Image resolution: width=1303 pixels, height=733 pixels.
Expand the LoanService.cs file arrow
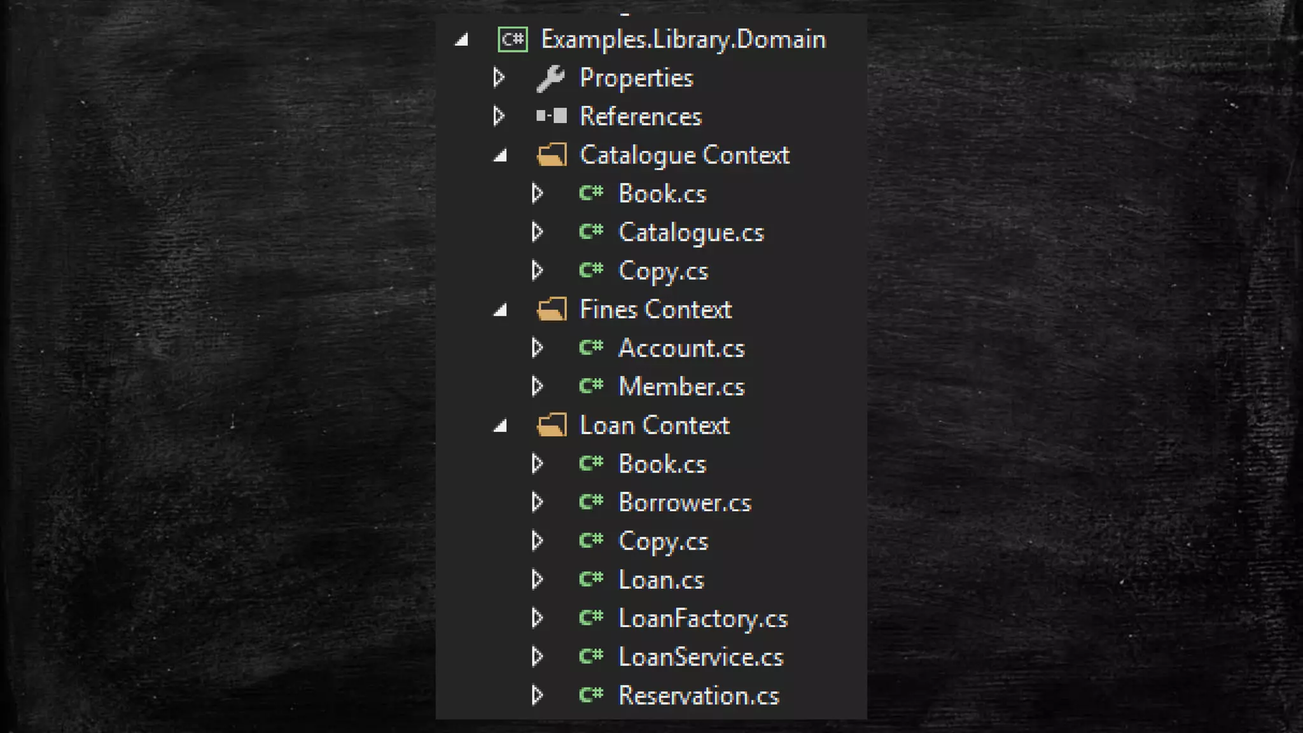[538, 657]
